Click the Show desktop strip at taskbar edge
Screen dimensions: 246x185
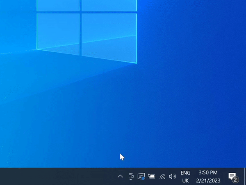(x=245, y=176)
